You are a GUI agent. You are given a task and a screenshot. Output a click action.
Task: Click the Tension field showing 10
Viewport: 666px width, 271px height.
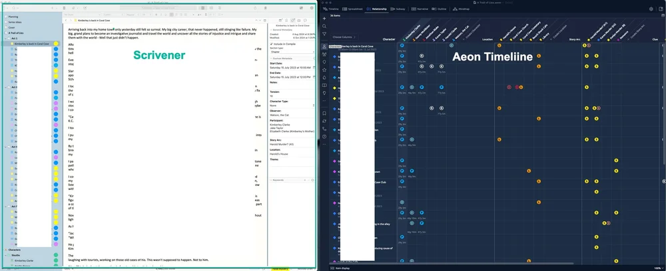[x=292, y=96]
